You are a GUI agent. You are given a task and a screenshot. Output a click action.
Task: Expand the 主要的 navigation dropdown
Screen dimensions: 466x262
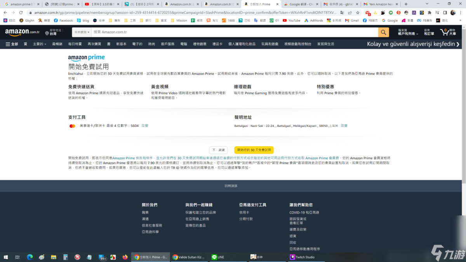pyautogui.click(x=40, y=44)
